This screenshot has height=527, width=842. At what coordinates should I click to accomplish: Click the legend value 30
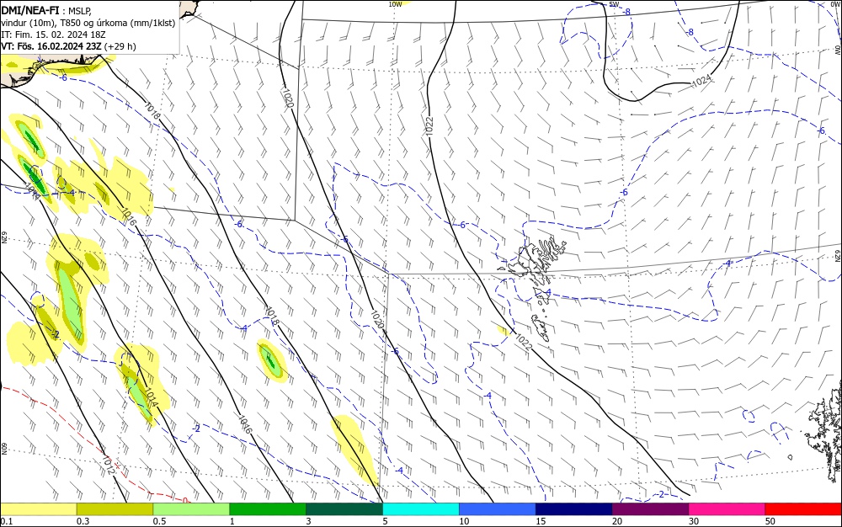click(694, 521)
